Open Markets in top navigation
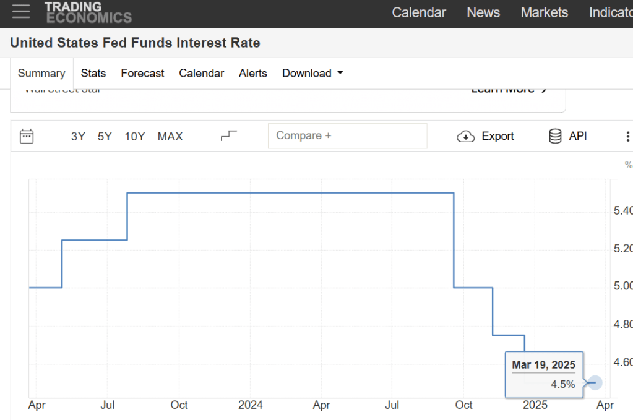The height and width of the screenshot is (420, 633). [x=544, y=12]
